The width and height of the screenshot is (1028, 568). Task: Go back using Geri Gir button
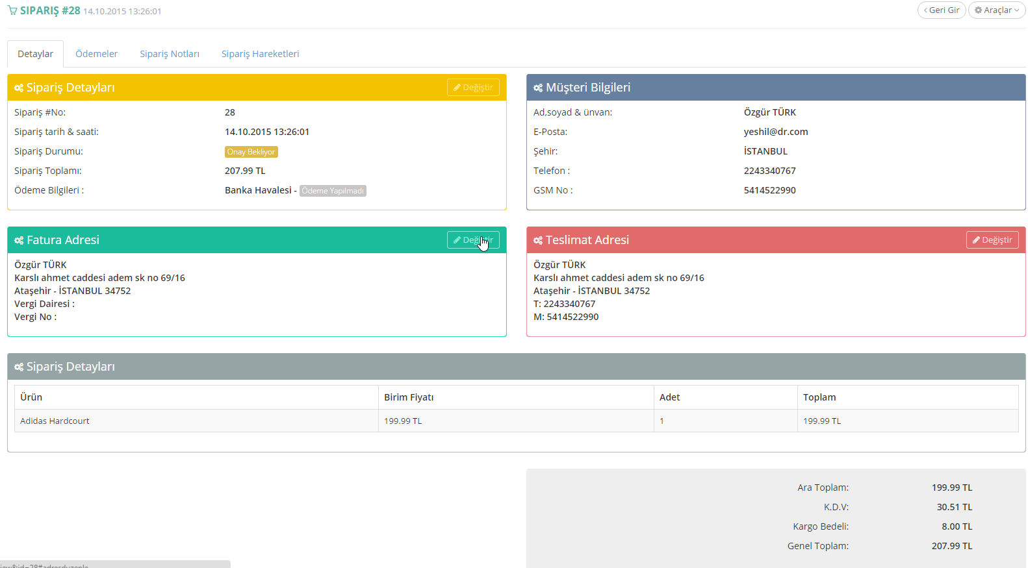pyautogui.click(x=942, y=10)
